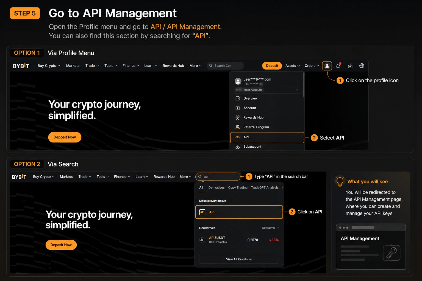Click the API3USDT coin icon
The width and height of the screenshot is (422, 281).
pyautogui.click(x=202, y=240)
